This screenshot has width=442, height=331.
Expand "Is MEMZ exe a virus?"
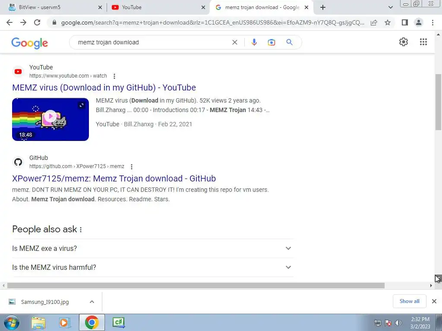point(152,249)
